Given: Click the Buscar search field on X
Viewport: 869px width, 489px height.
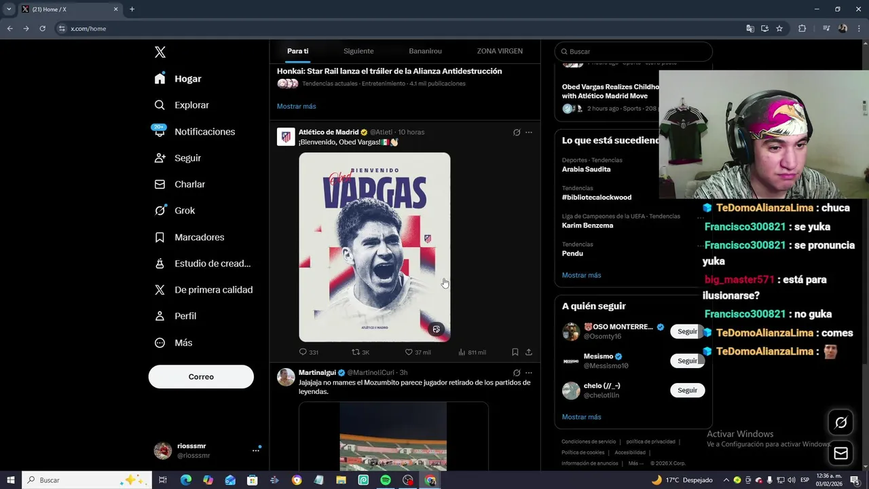Looking at the screenshot, I should coord(633,52).
